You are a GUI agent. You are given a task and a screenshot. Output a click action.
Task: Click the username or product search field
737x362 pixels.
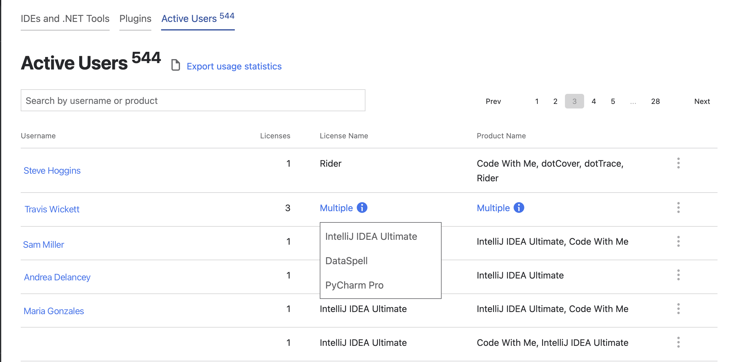click(193, 101)
